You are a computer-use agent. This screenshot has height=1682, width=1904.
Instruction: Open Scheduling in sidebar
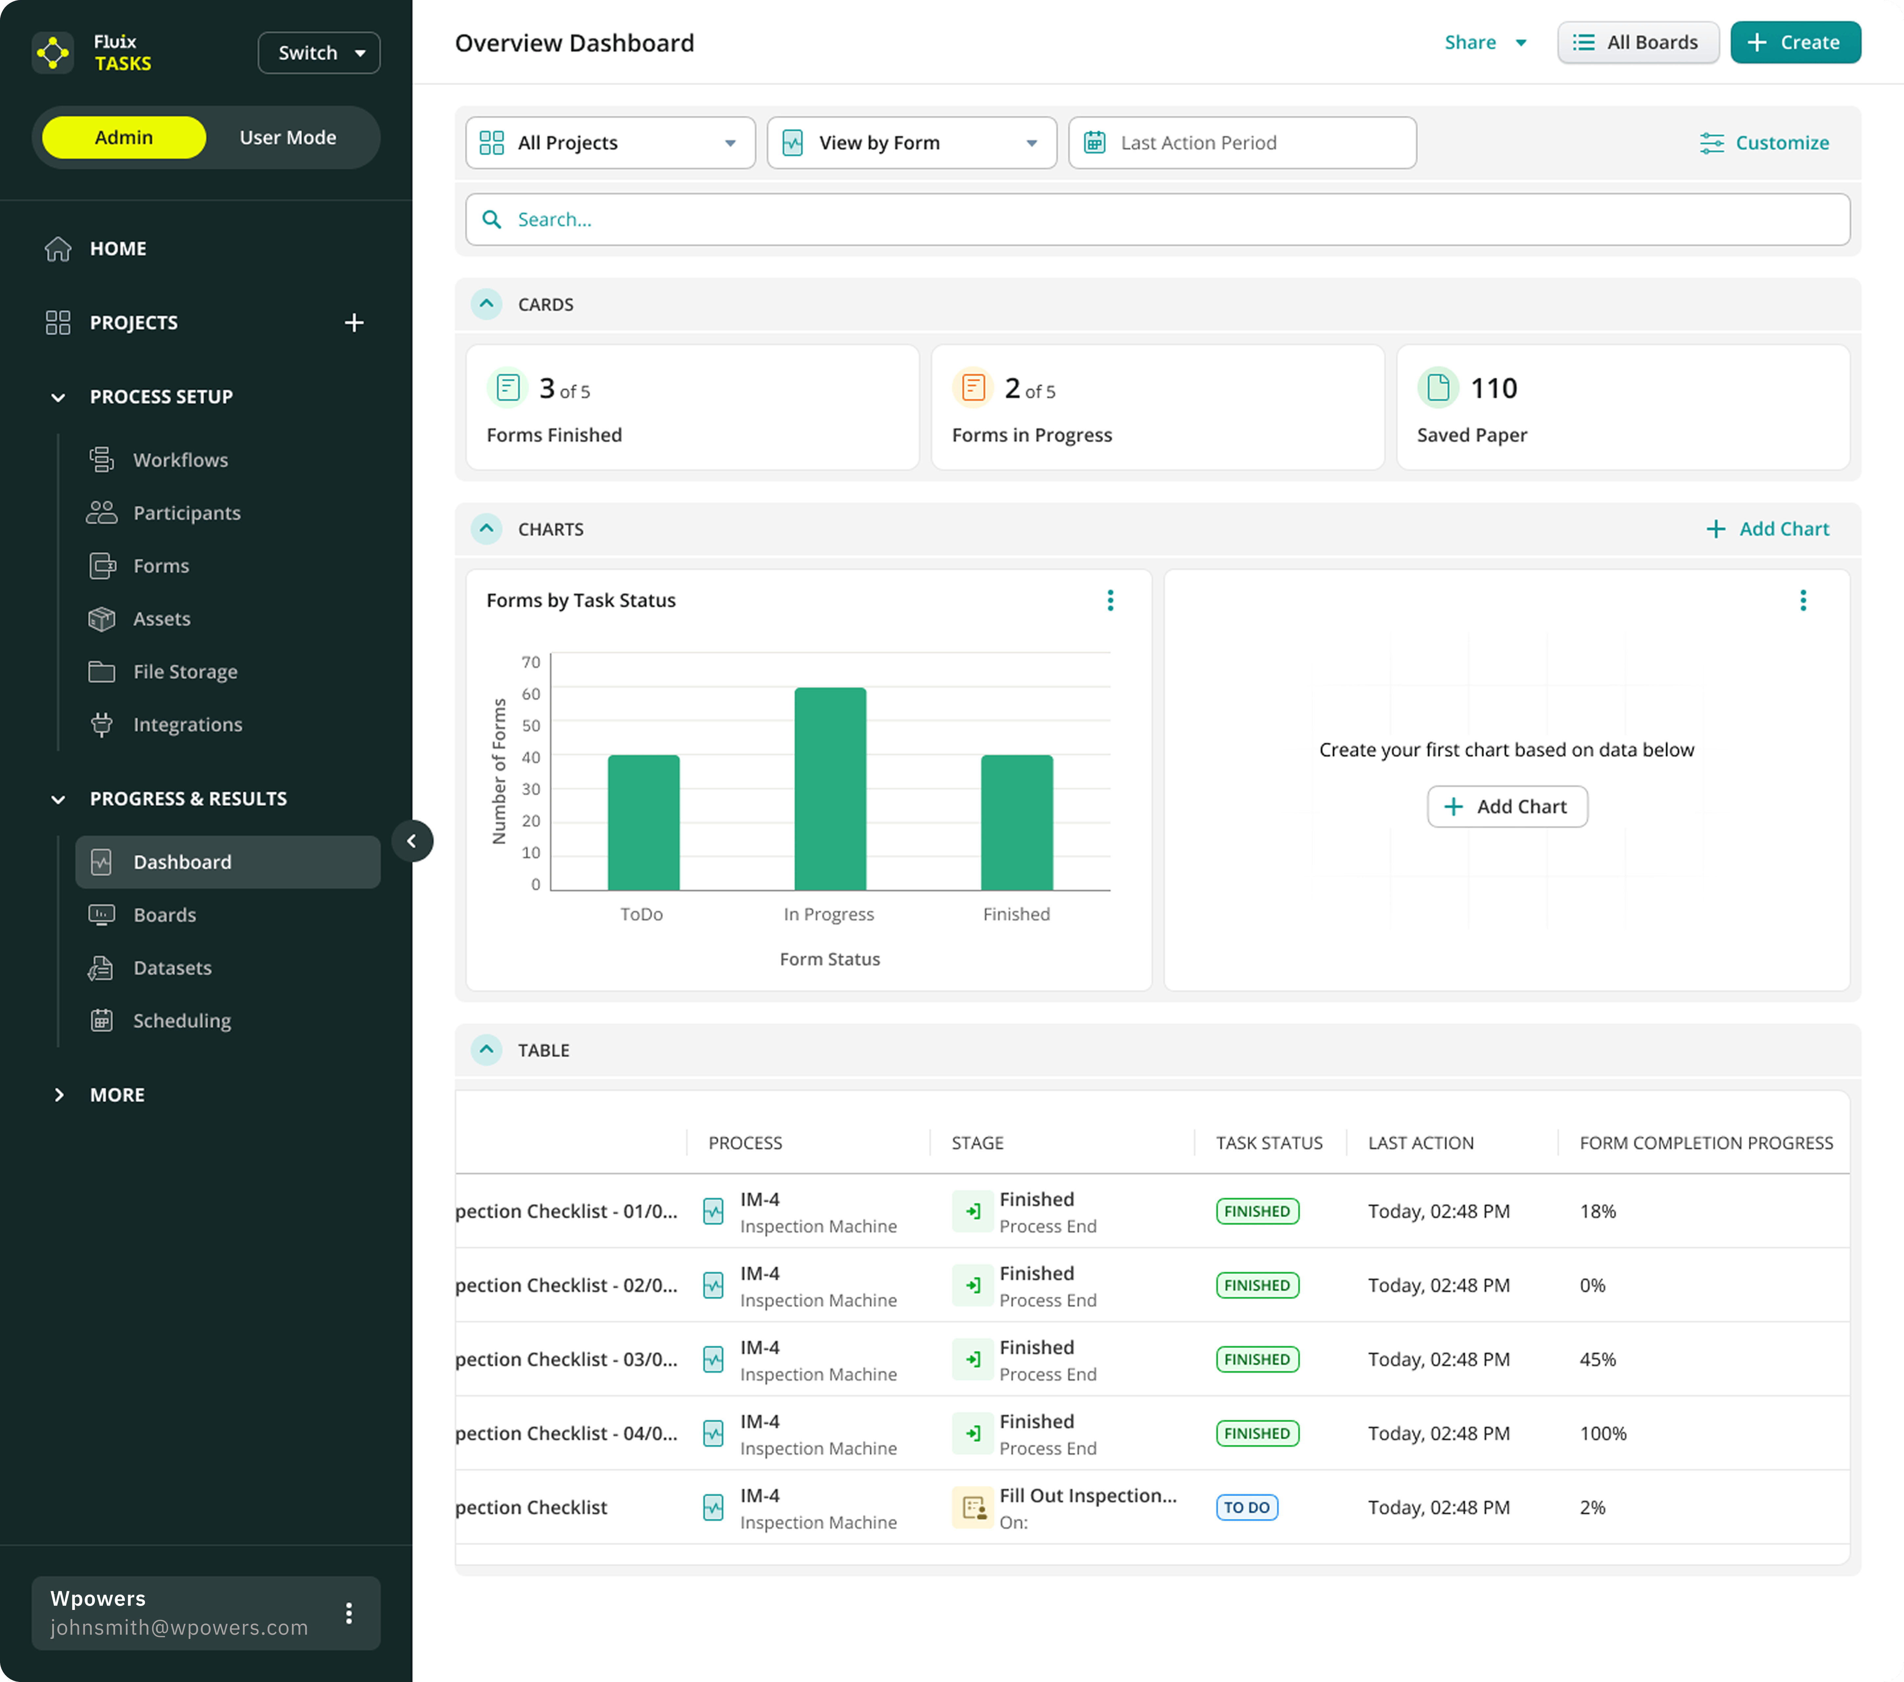(x=182, y=1021)
